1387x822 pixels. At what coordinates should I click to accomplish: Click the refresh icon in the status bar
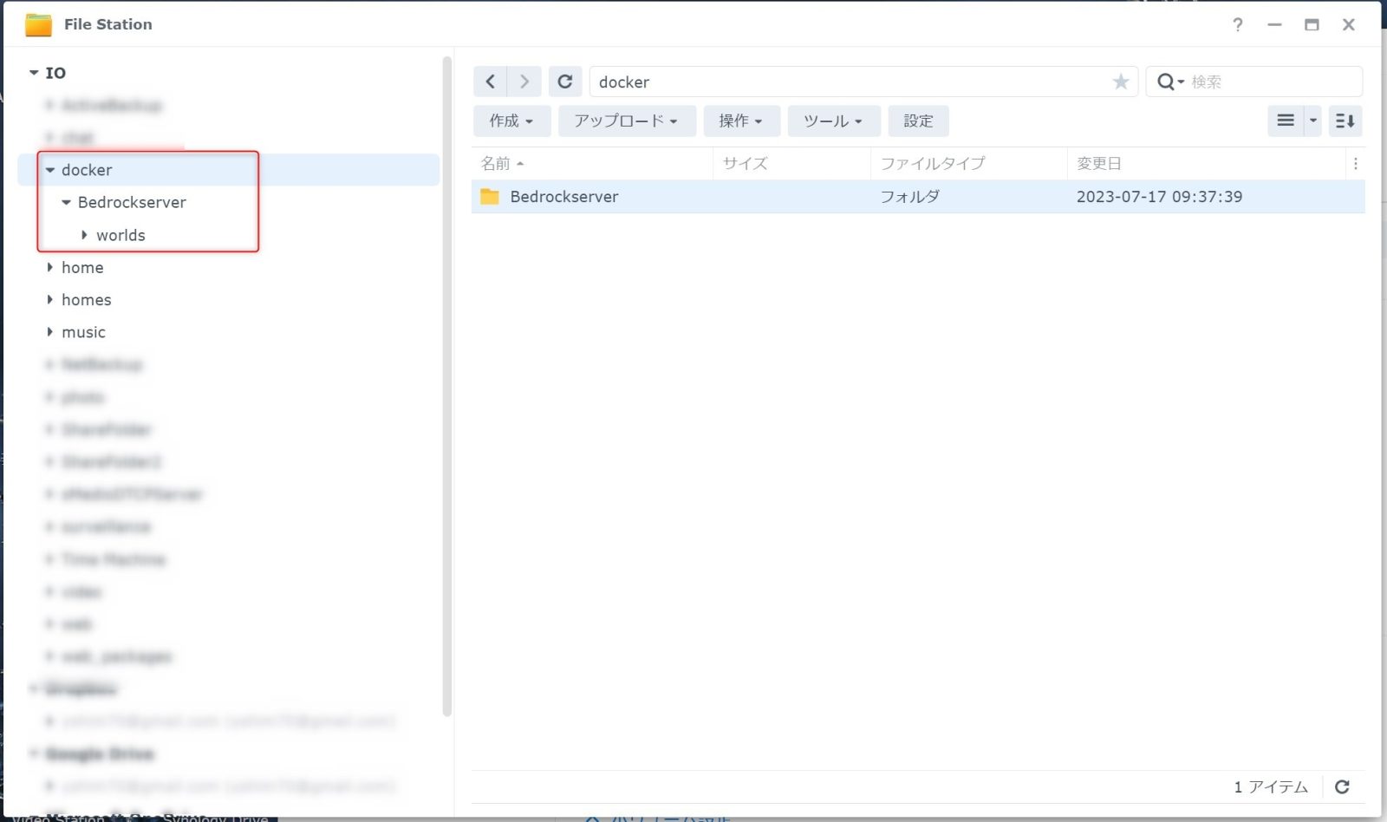1342,786
